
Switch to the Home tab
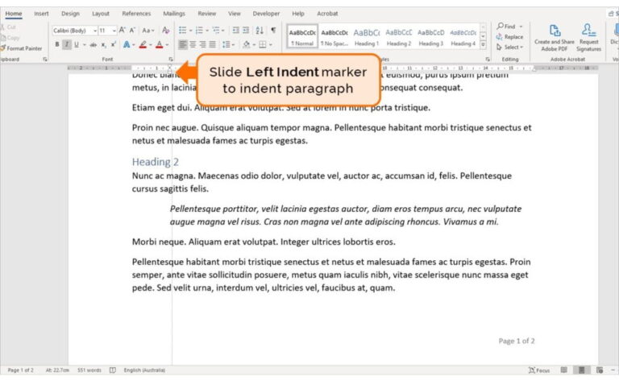click(14, 14)
